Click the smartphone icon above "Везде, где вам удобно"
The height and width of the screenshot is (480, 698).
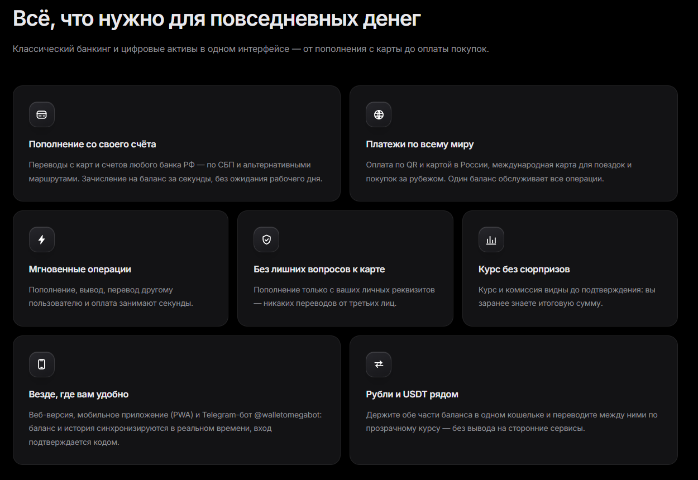coord(42,364)
